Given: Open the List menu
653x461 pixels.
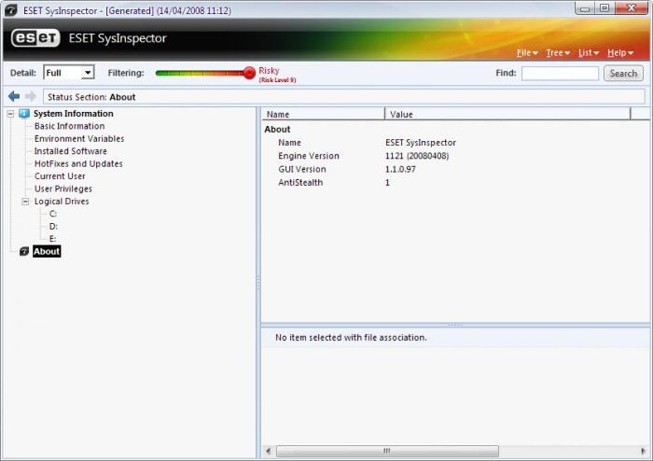Looking at the screenshot, I should coord(588,53).
